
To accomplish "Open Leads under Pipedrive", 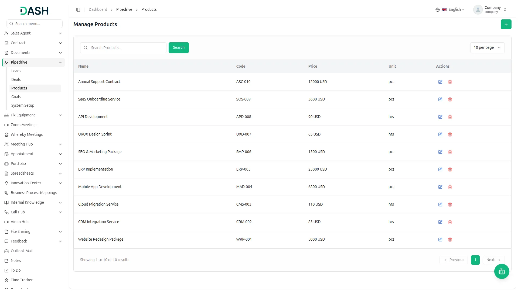I will point(16,71).
